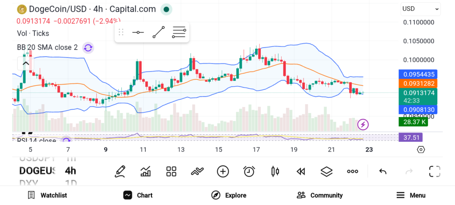Add symbol with plus circle icon
The width and height of the screenshot is (455, 205).
pos(223,171)
